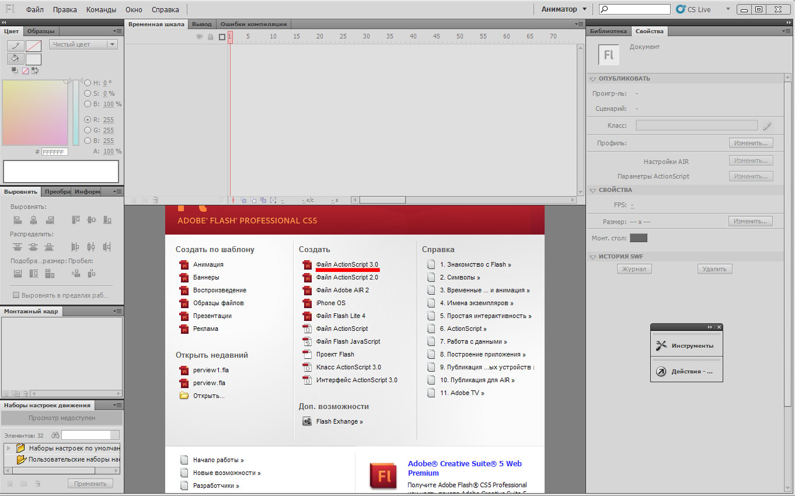
Task: Select the H hue radio button
Action: coord(88,83)
